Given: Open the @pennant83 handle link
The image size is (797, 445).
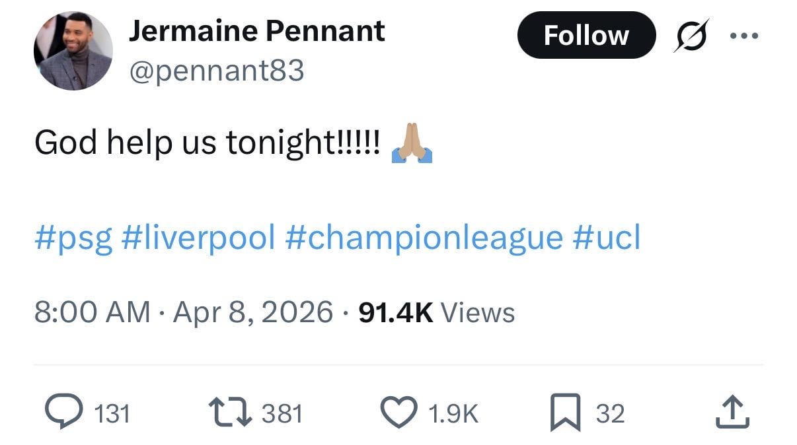Looking at the screenshot, I should 216,69.
